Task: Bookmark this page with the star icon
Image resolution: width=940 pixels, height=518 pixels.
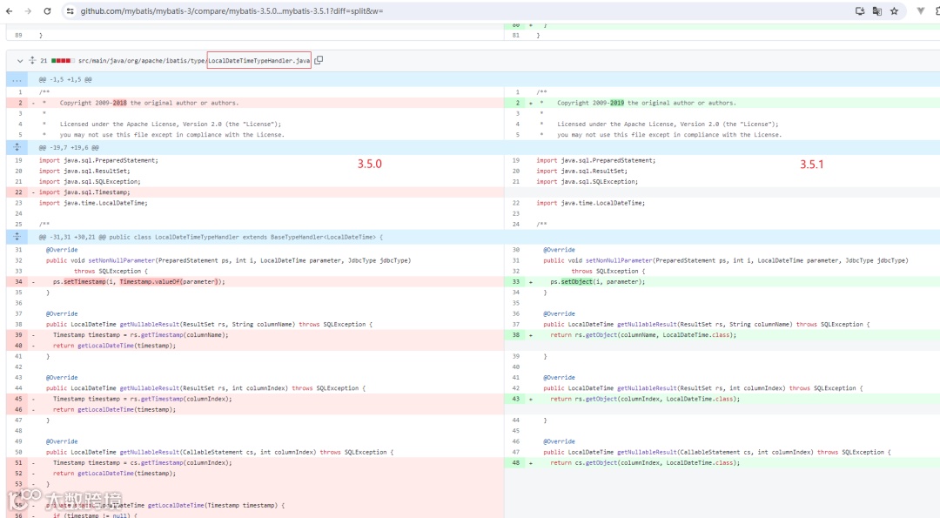Action: 895,10
